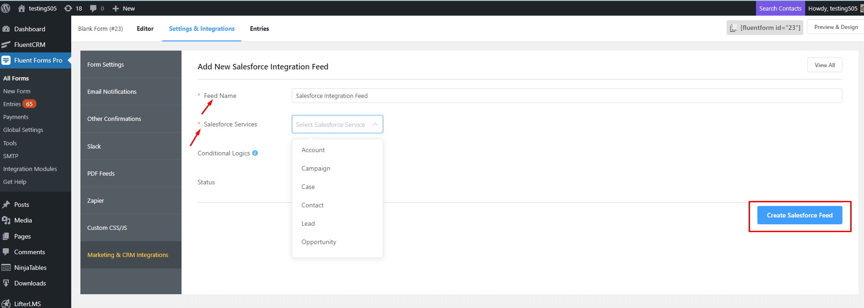This screenshot has width=864, height=308.
Task: Open Email Notifications settings
Action: click(x=131, y=91)
